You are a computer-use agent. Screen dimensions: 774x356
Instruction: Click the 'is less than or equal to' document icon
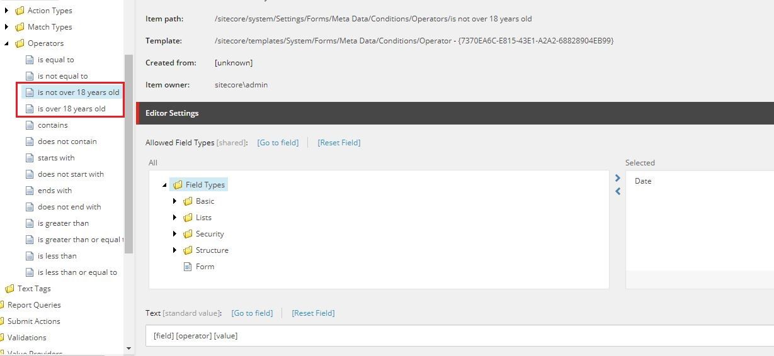pos(30,272)
